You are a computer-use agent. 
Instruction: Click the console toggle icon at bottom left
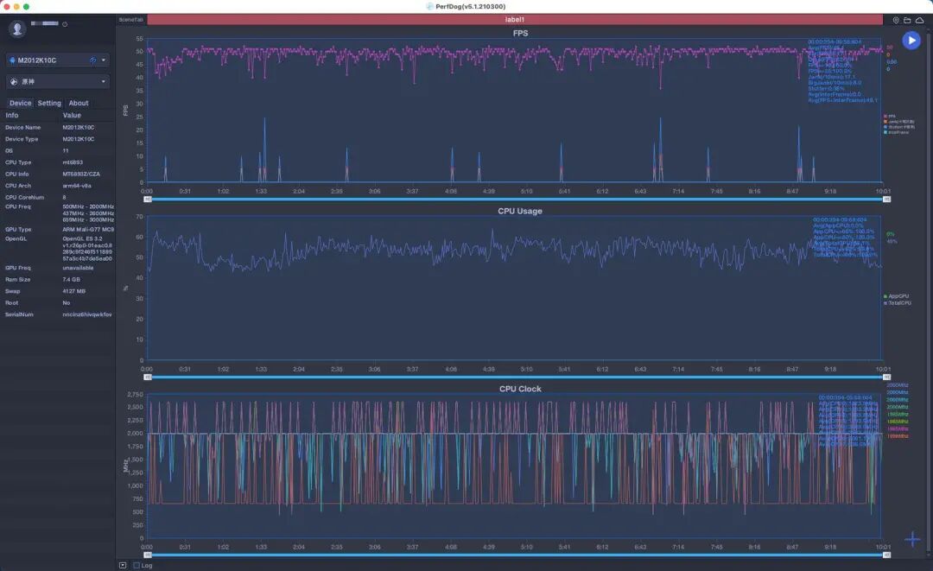[x=123, y=565]
